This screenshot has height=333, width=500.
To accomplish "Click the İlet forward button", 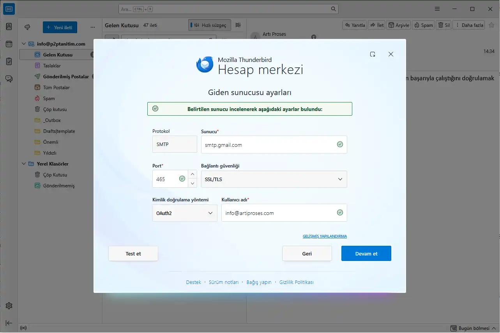I will 376,25.
